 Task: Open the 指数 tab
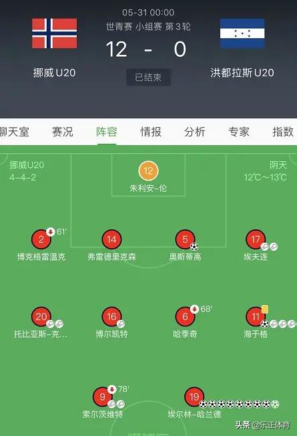tap(283, 132)
